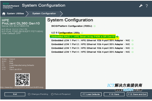Open BIOS/Platform Configuration (RBSU)
This screenshot has width=152, height=101.
click(x=72, y=26)
